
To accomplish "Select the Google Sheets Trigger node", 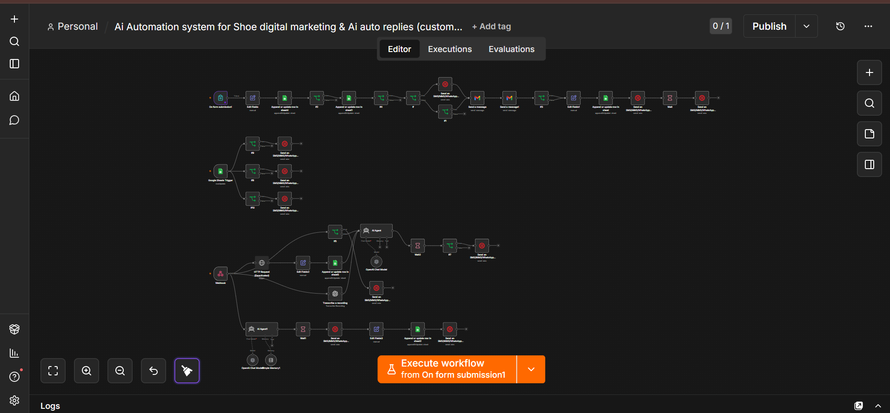I will (221, 171).
